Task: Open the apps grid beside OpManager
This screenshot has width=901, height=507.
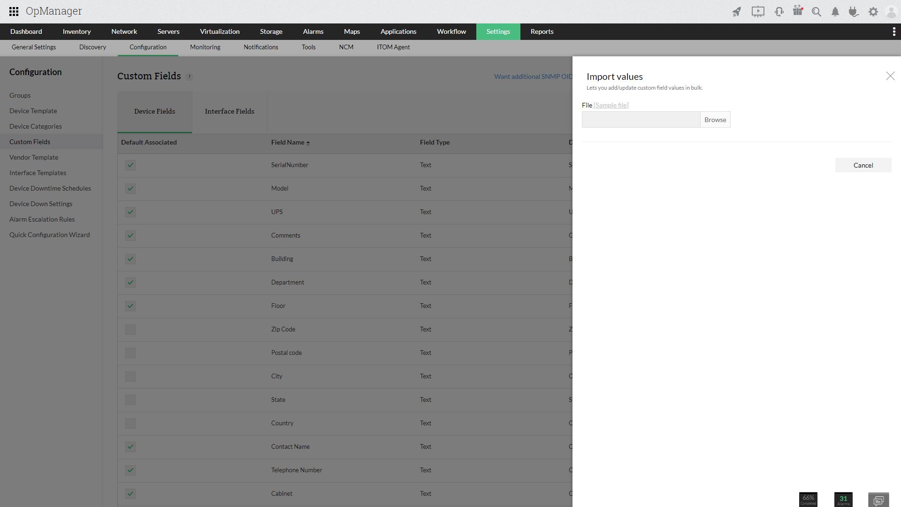Action: [14, 11]
